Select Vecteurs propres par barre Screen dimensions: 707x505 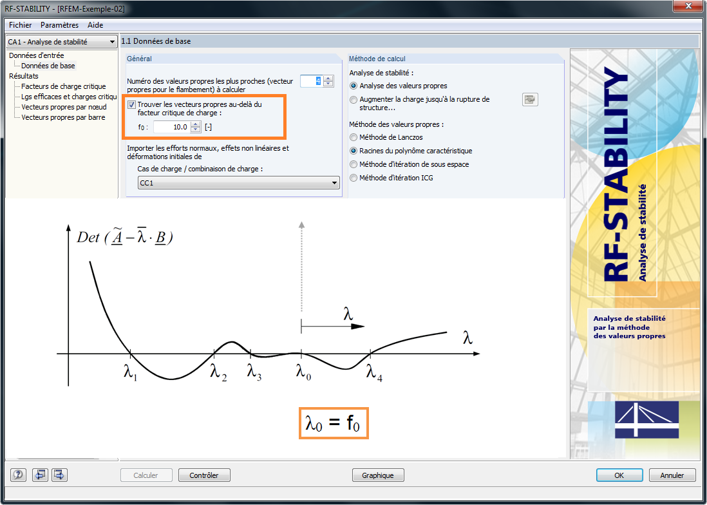[x=63, y=117]
